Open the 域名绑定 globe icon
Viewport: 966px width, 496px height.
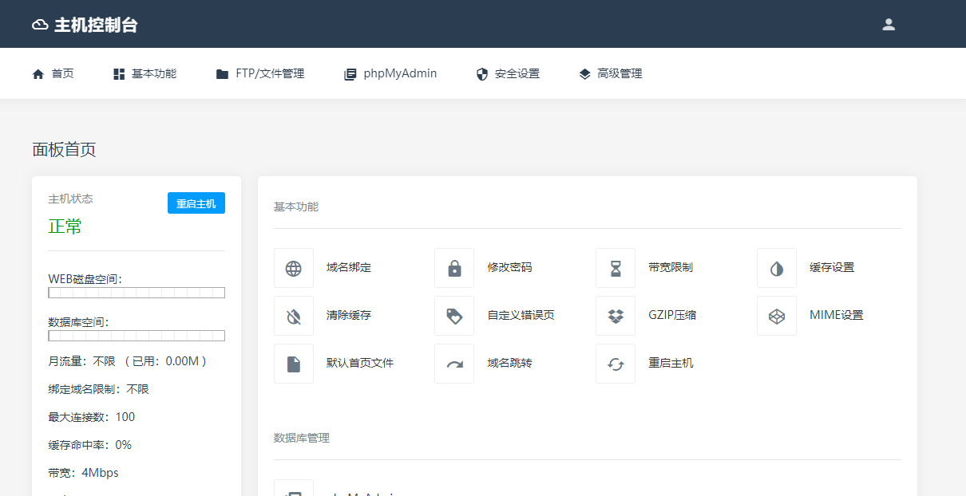pos(294,267)
